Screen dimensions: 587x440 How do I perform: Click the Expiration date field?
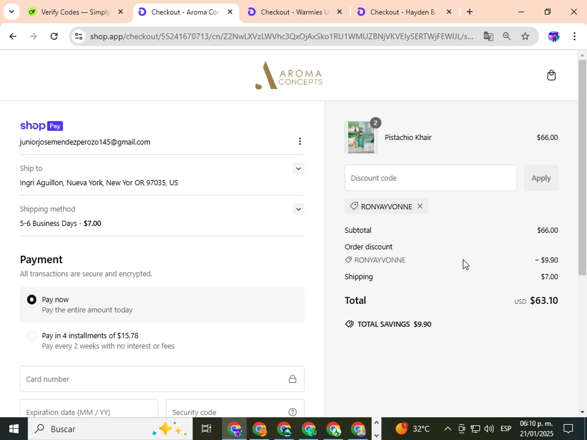(89, 409)
